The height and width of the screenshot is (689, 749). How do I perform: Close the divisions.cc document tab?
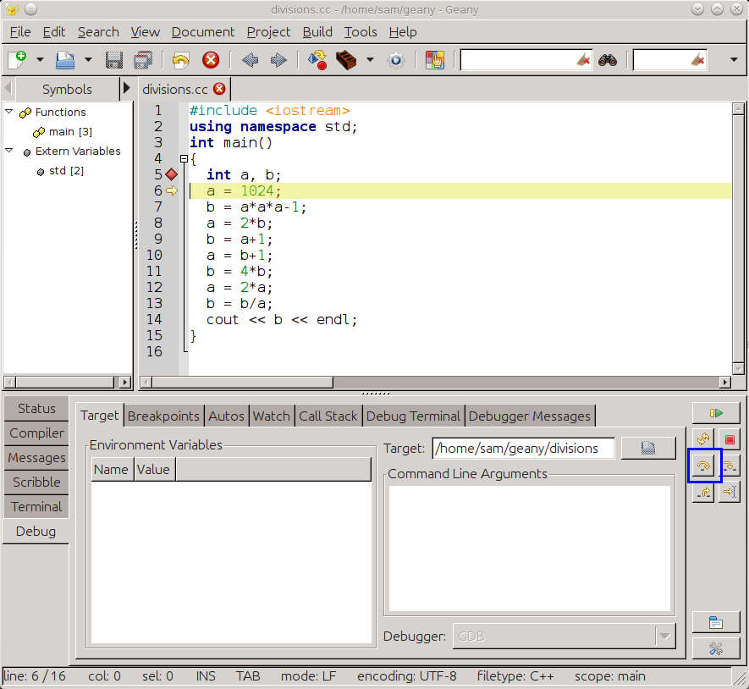219,89
